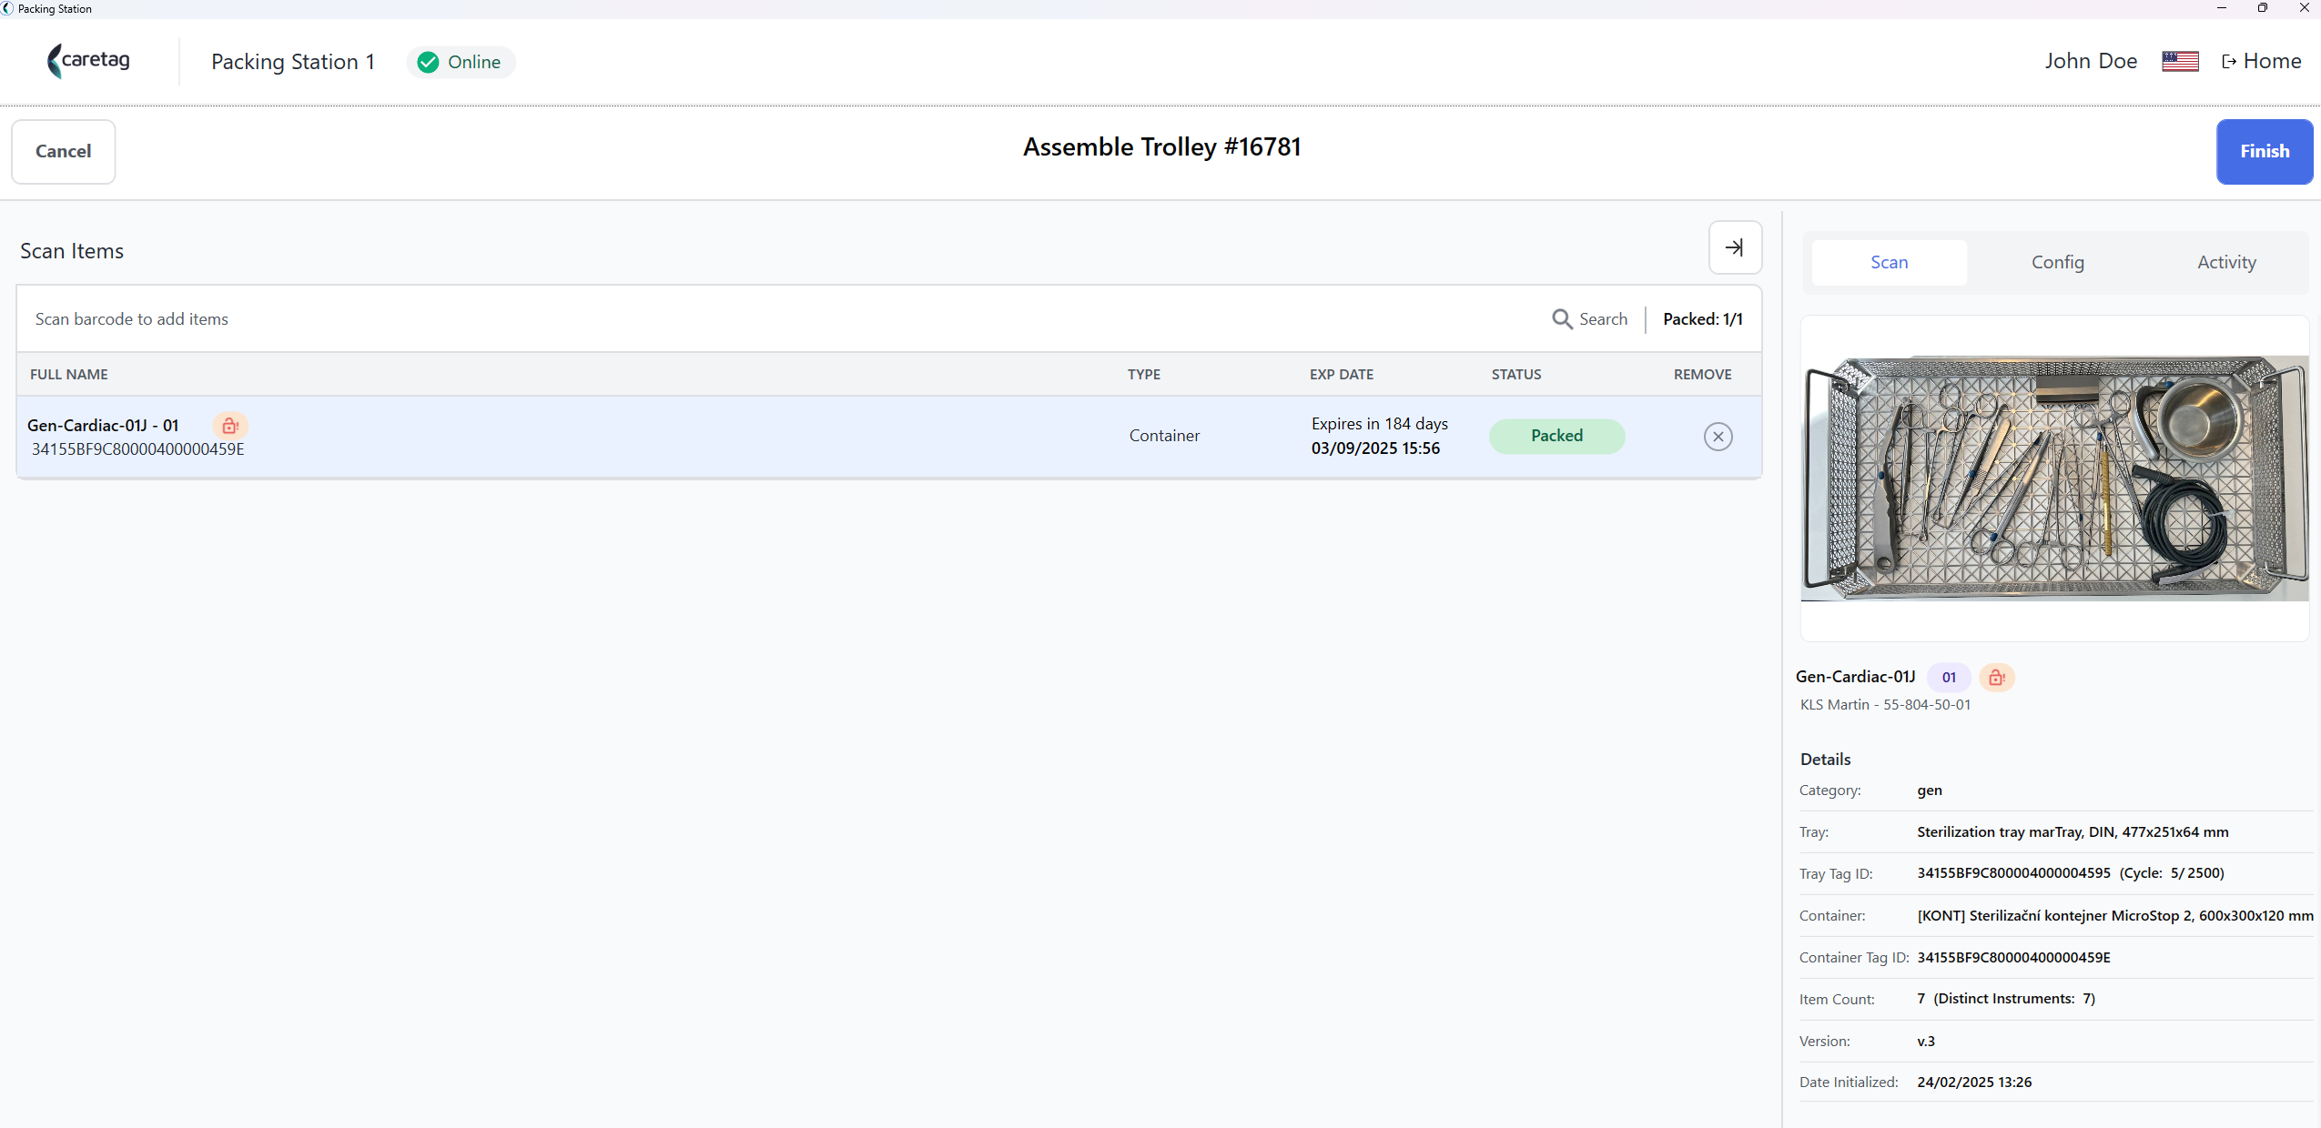Viewport: 2321px width, 1128px height.
Task: Click the Finish button
Action: click(2265, 152)
